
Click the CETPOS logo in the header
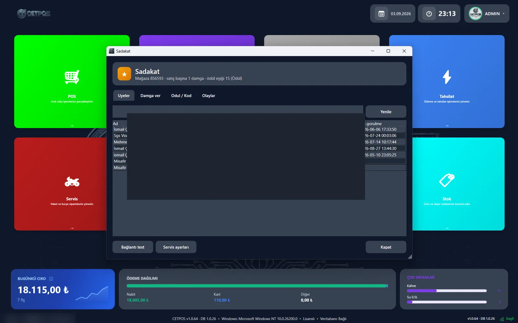point(34,14)
